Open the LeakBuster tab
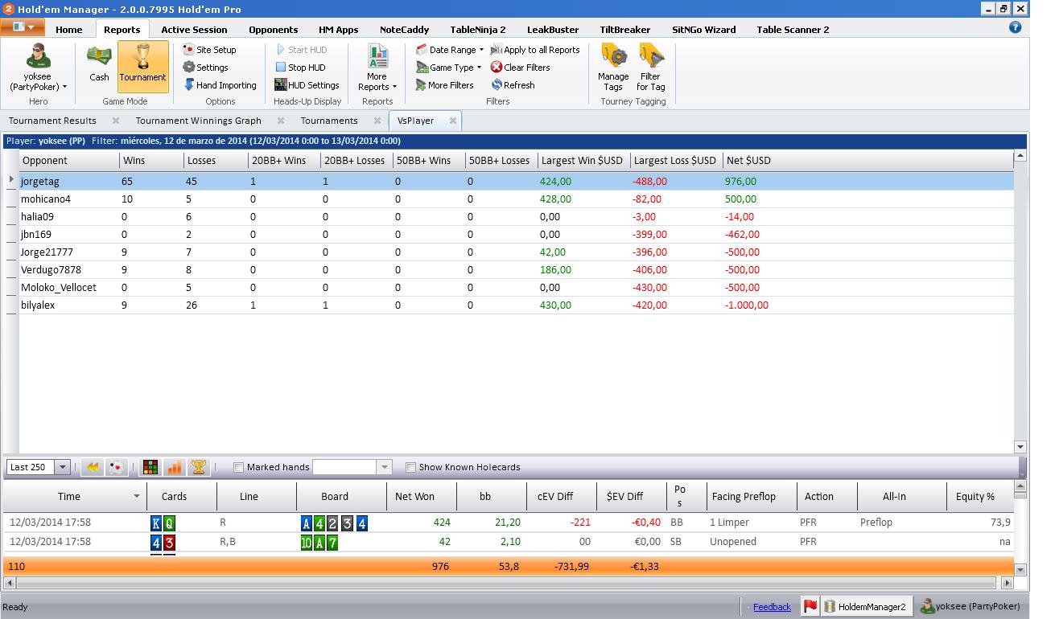The image size is (1055, 619). [x=553, y=30]
